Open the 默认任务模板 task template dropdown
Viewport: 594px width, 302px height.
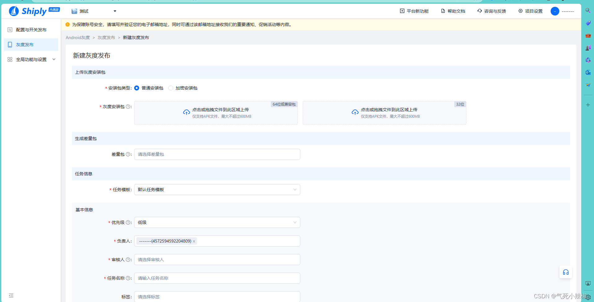[x=217, y=189]
